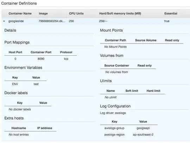
Task: Click the Name label under Ulimits
Action: (x=110, y=91)
